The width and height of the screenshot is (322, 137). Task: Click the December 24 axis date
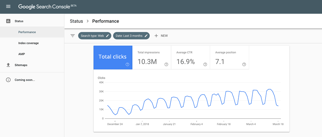(x=115, y=124)
